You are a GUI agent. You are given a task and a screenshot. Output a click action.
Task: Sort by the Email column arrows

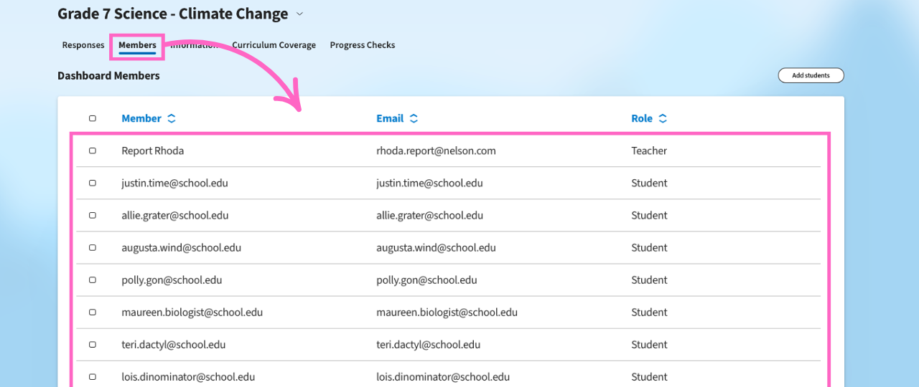[414, 118]
